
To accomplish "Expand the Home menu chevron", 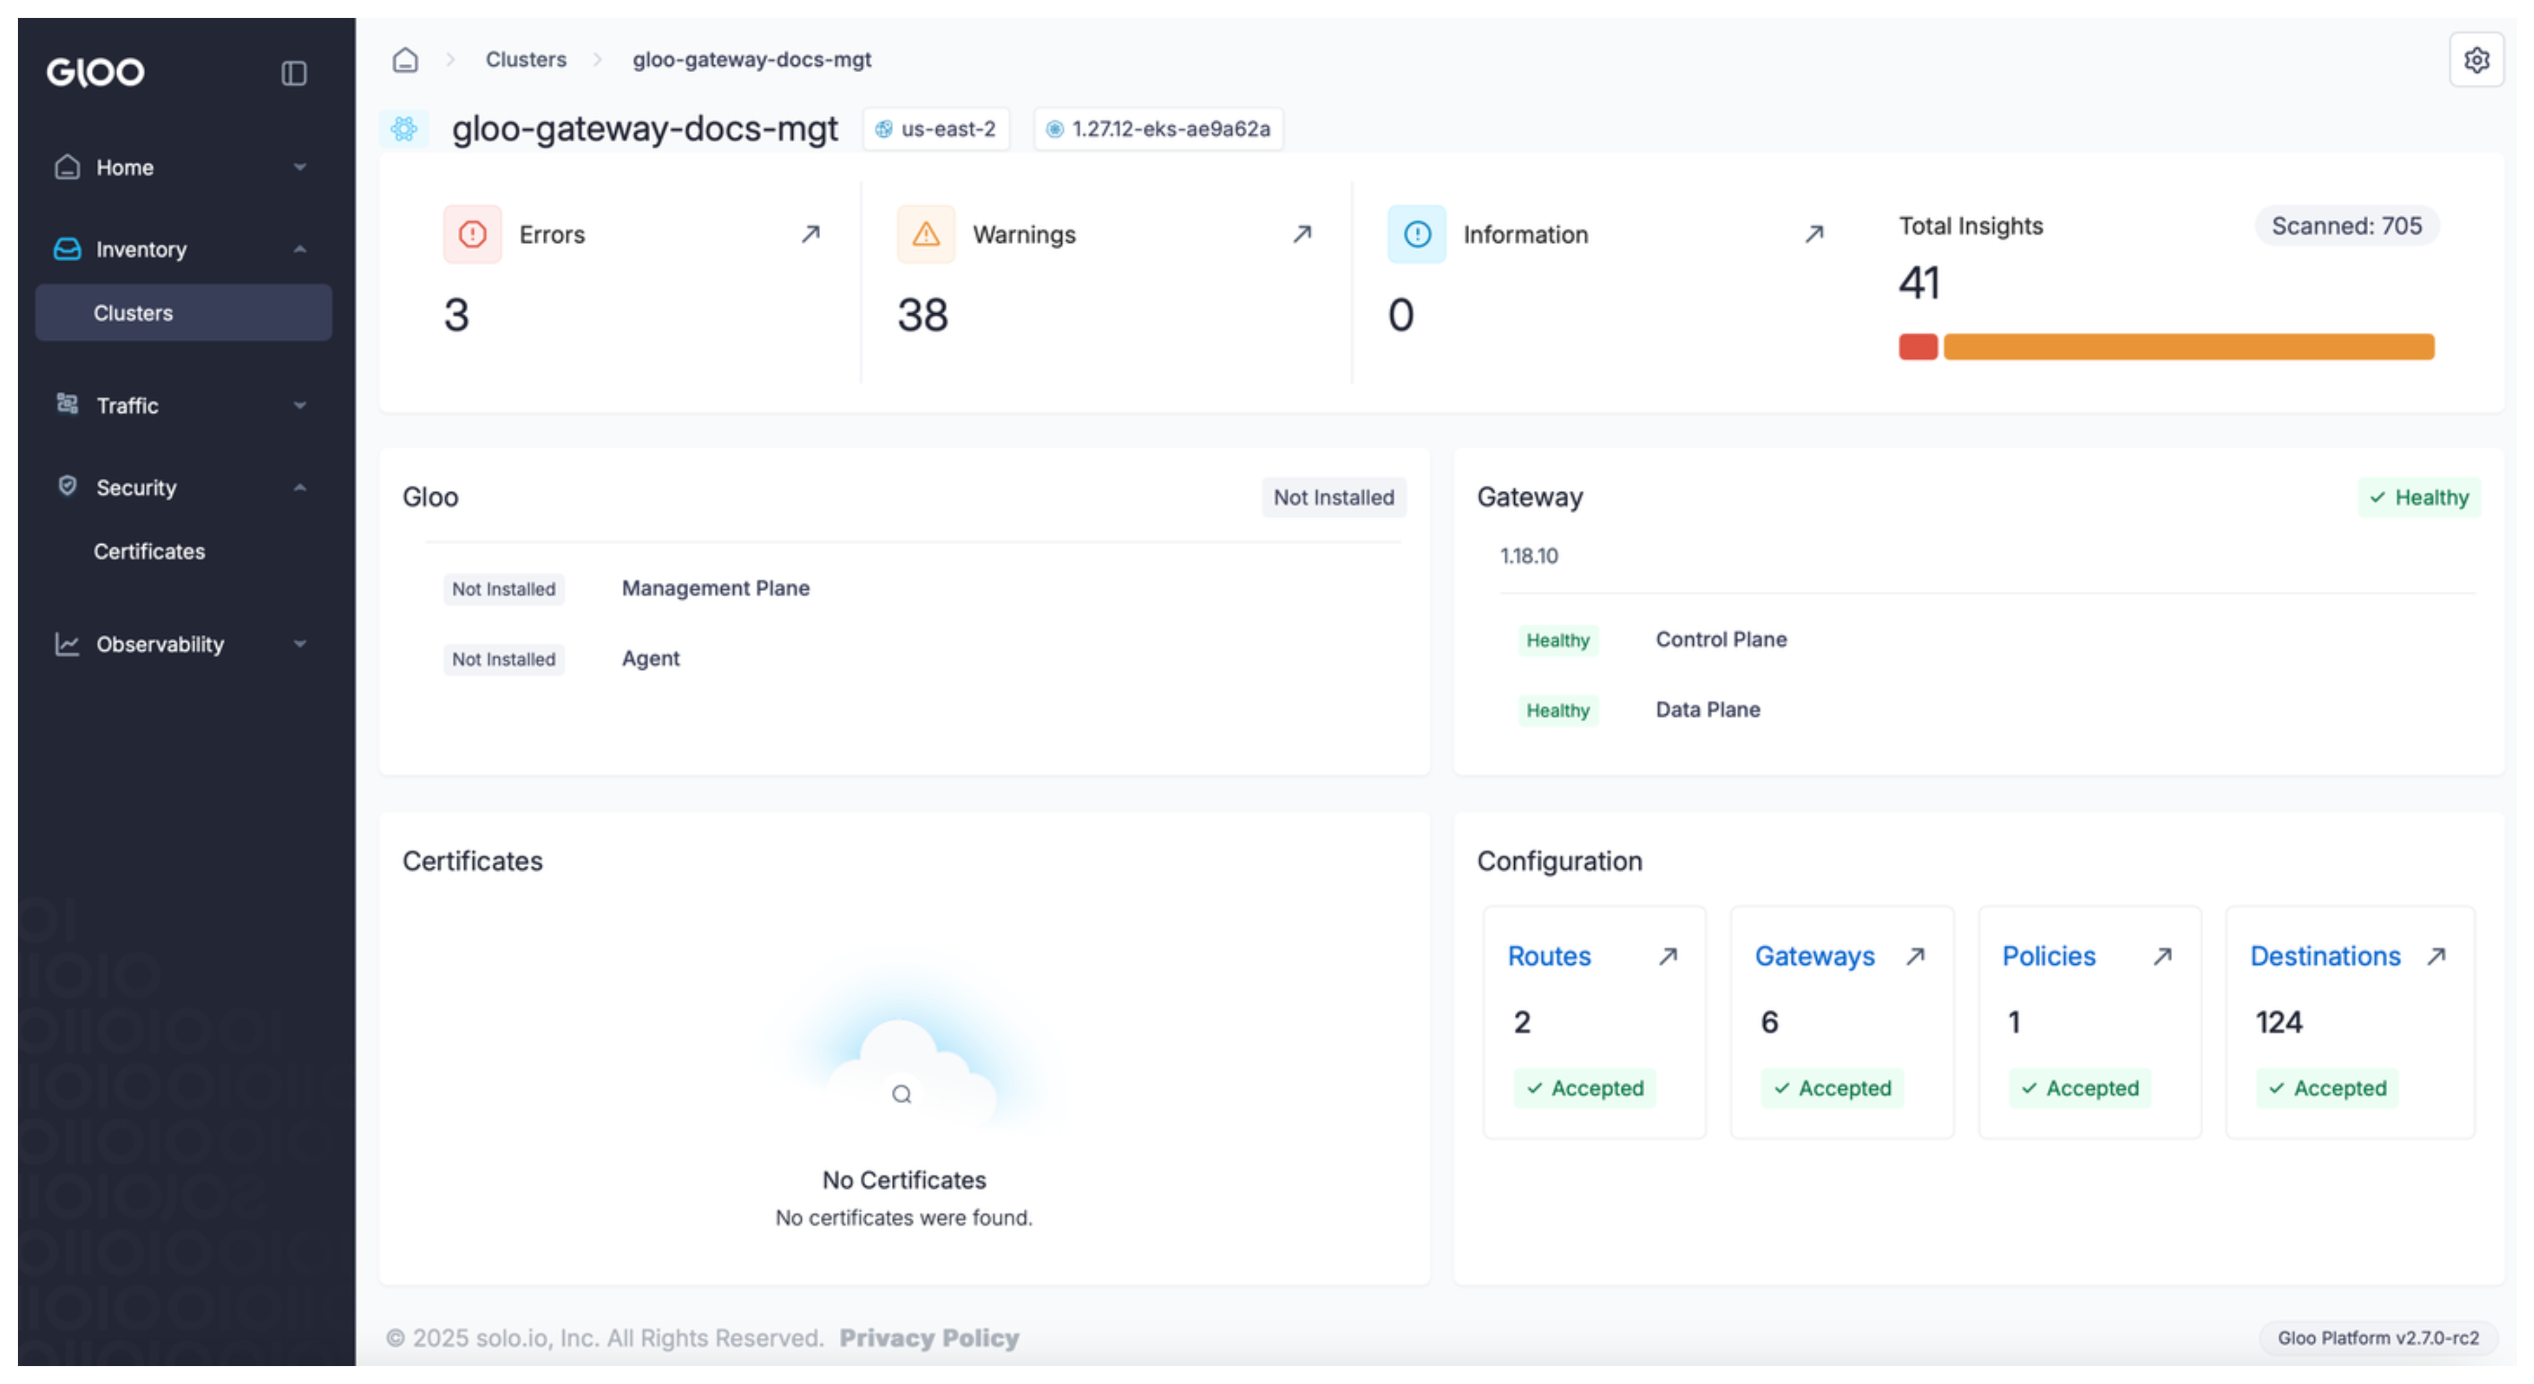I will pos(300,167).
